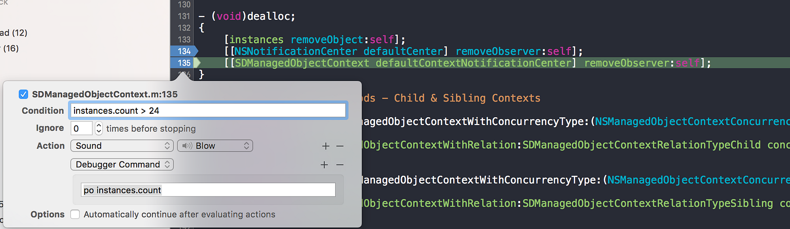Viewport: 790px width, 229px height.
Task: Click defaultContextNotificationCenter in highlighted line
Action: (x=474, y=63)
